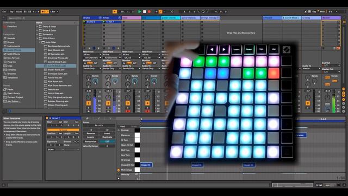This screenshot has height=196, width=348.
Task: Open Current Project under Places
Action: (x=15, y=97)
